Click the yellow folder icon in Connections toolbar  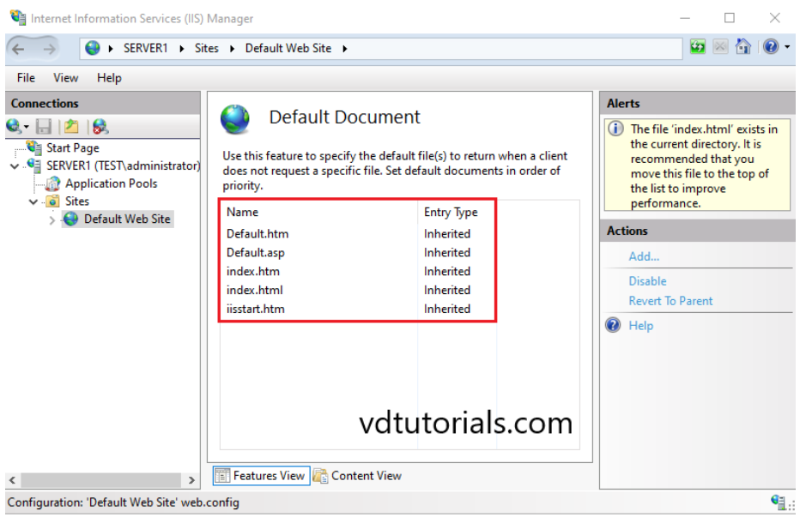coord(71,126)
